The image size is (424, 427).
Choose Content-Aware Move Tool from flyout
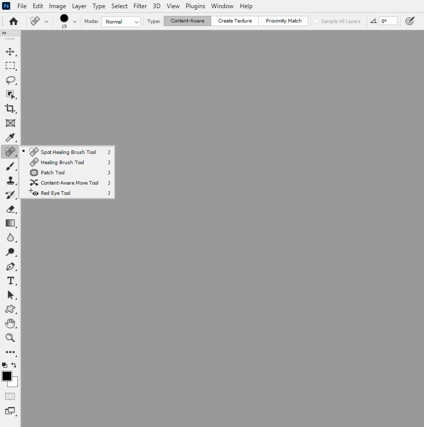tap(67, 183)
